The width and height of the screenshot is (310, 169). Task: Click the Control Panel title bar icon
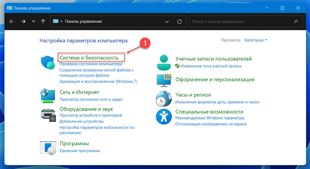(x=9, y=8)
